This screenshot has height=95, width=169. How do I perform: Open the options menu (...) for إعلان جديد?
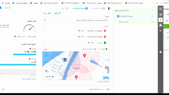(152, 22)
